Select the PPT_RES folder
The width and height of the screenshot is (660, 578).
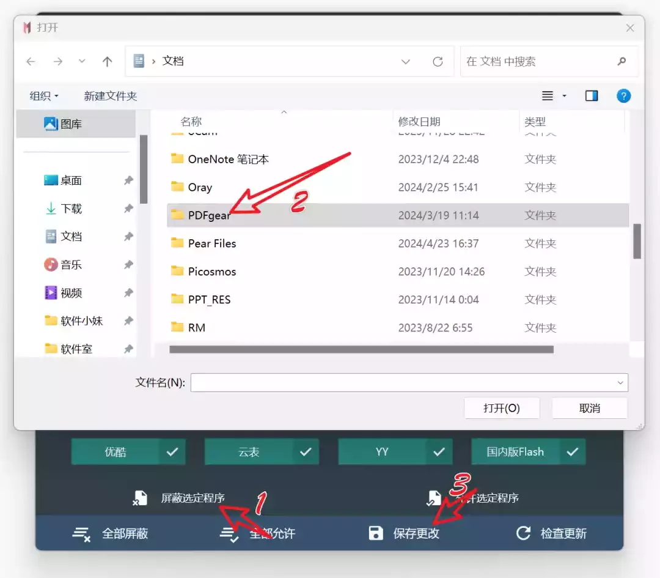coord(398,300)
